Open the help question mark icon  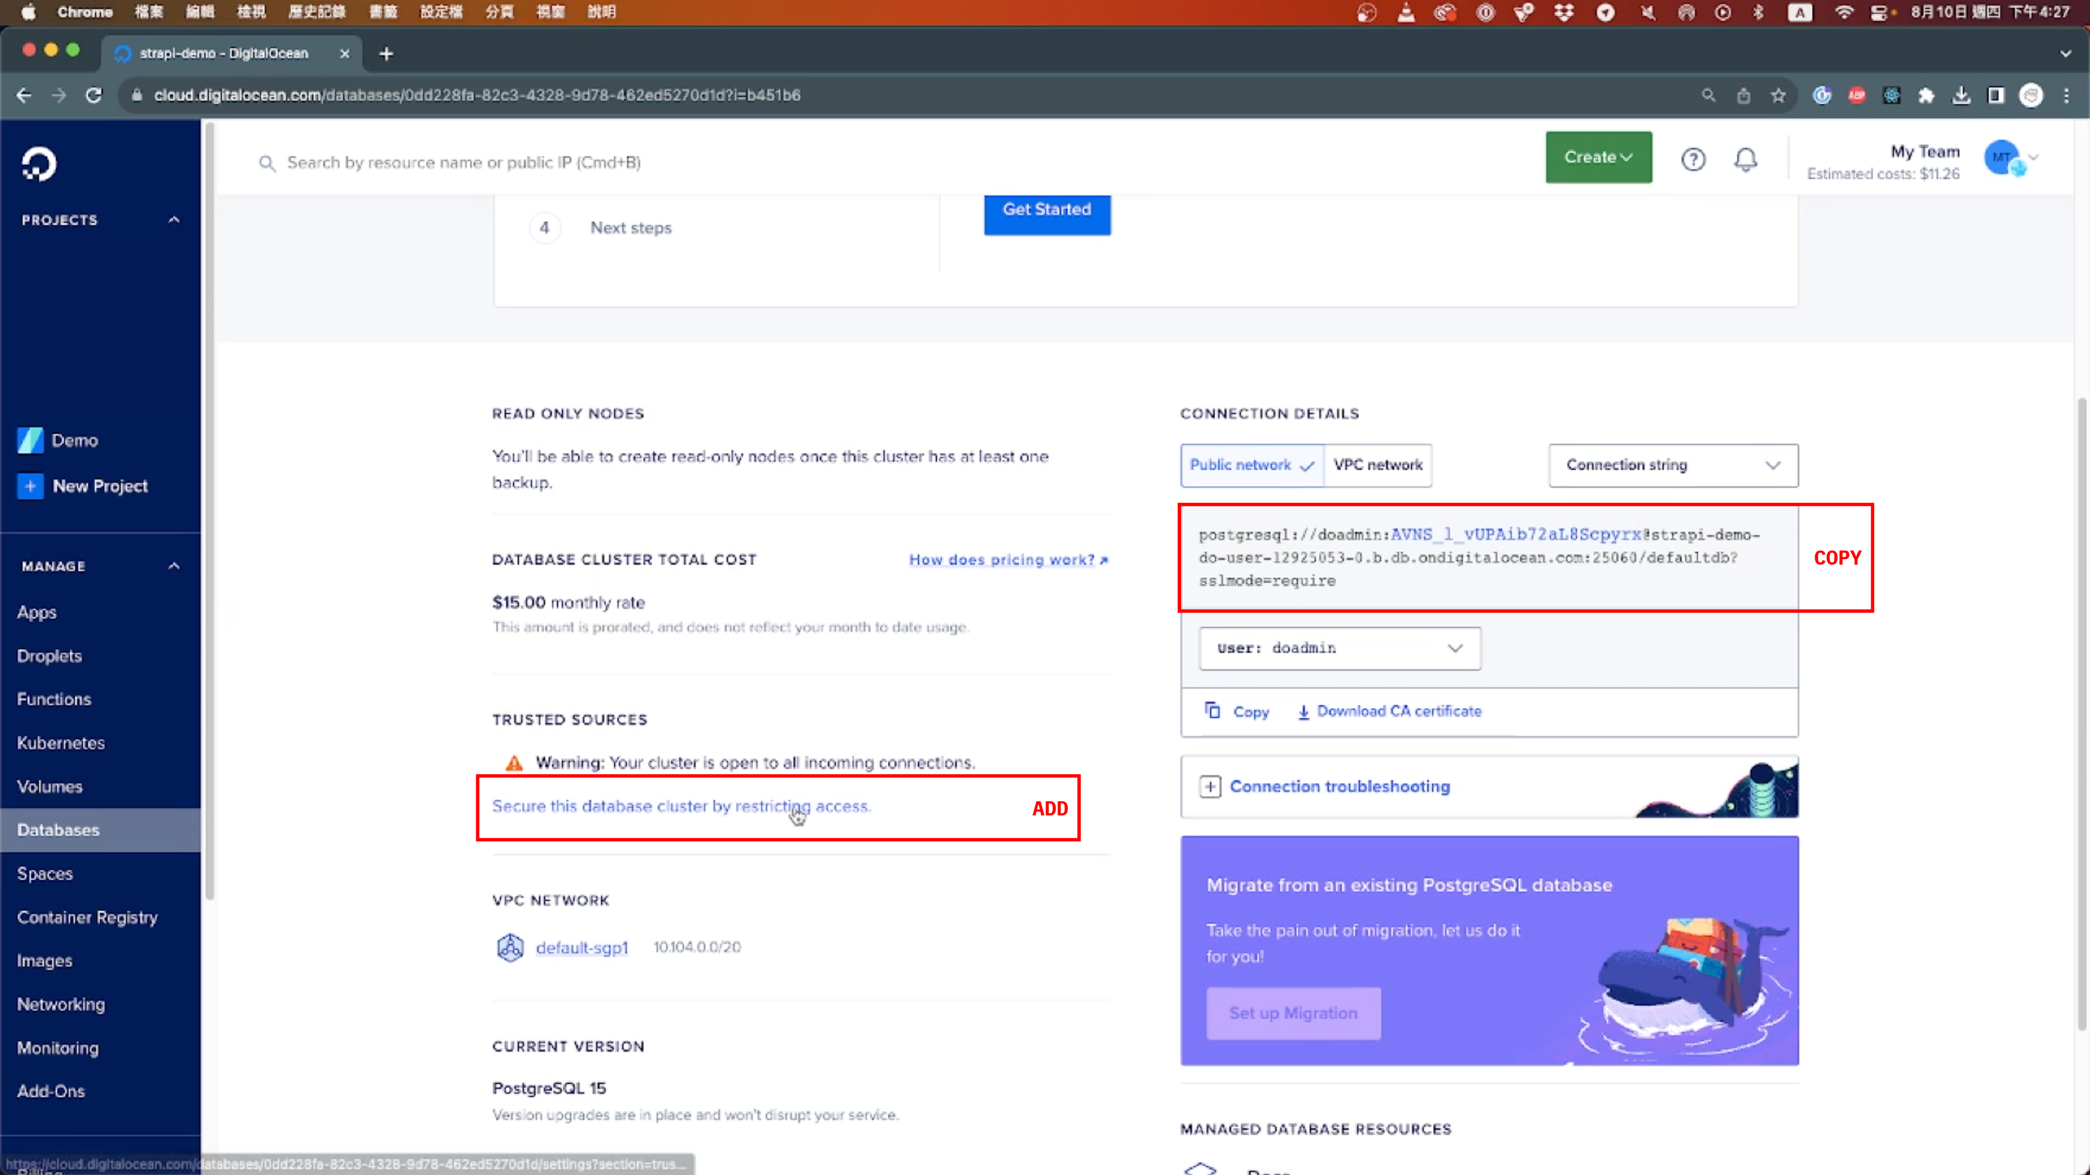coord(1693,160)
